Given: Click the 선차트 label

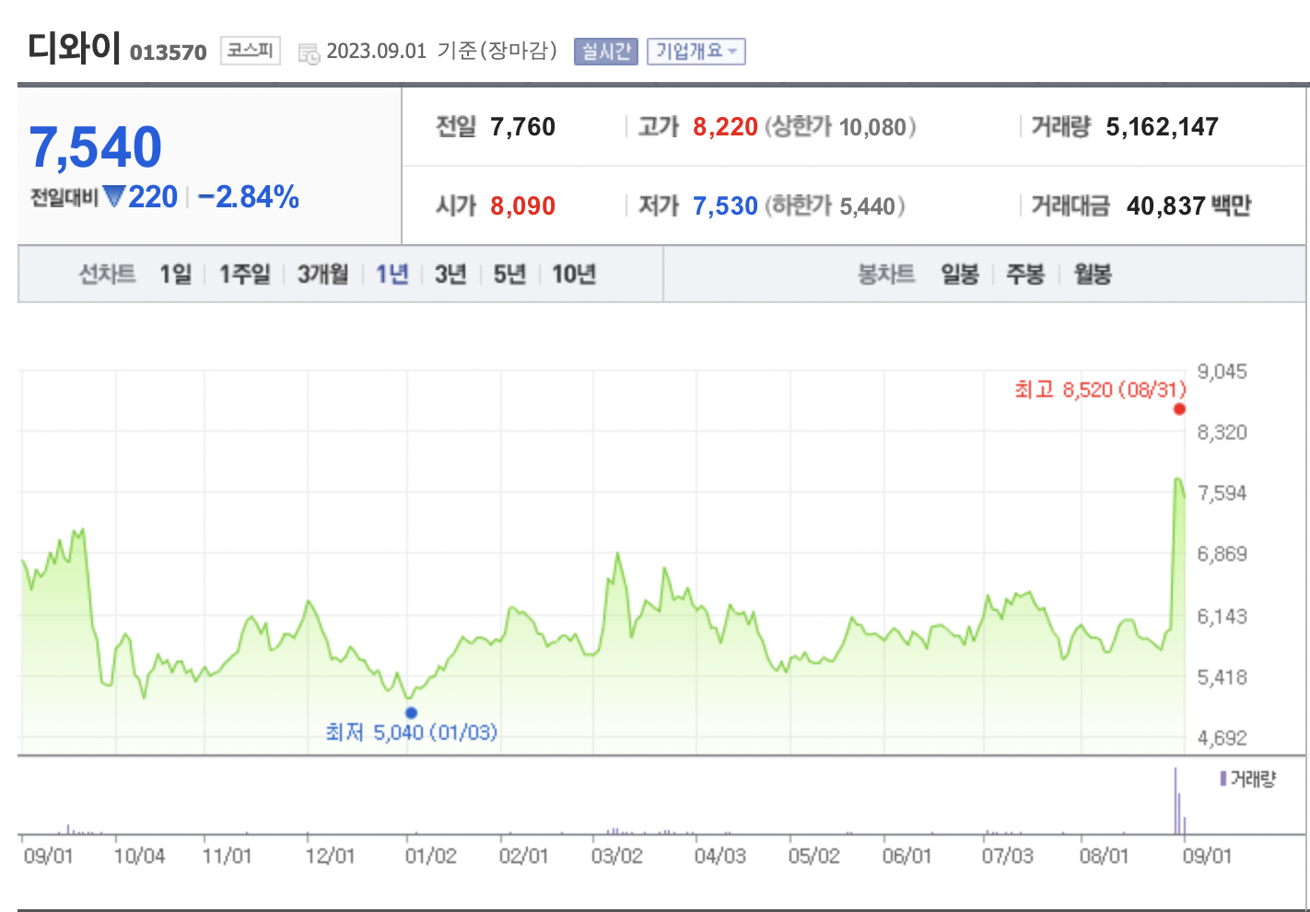Looking at the screenshot, I should (x=107, y=274).
